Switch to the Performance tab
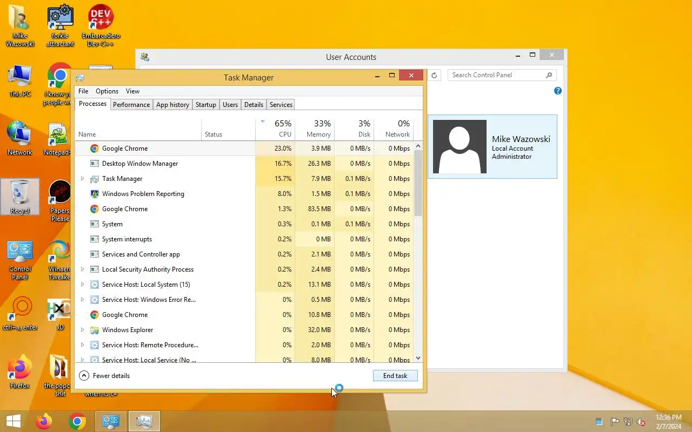The width and height of the screenshot is (692, 432). (131, 105)
